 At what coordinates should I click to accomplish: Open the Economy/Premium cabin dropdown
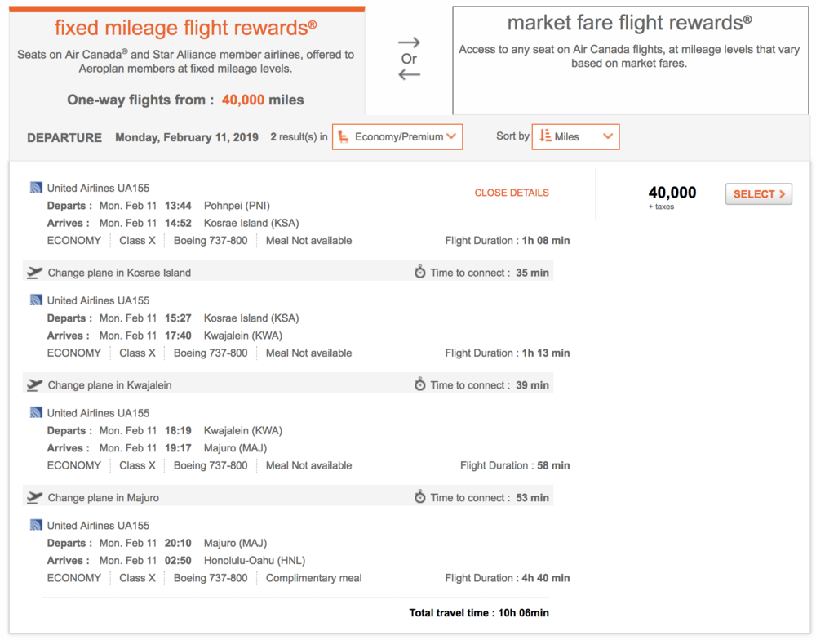click(397, 137)
